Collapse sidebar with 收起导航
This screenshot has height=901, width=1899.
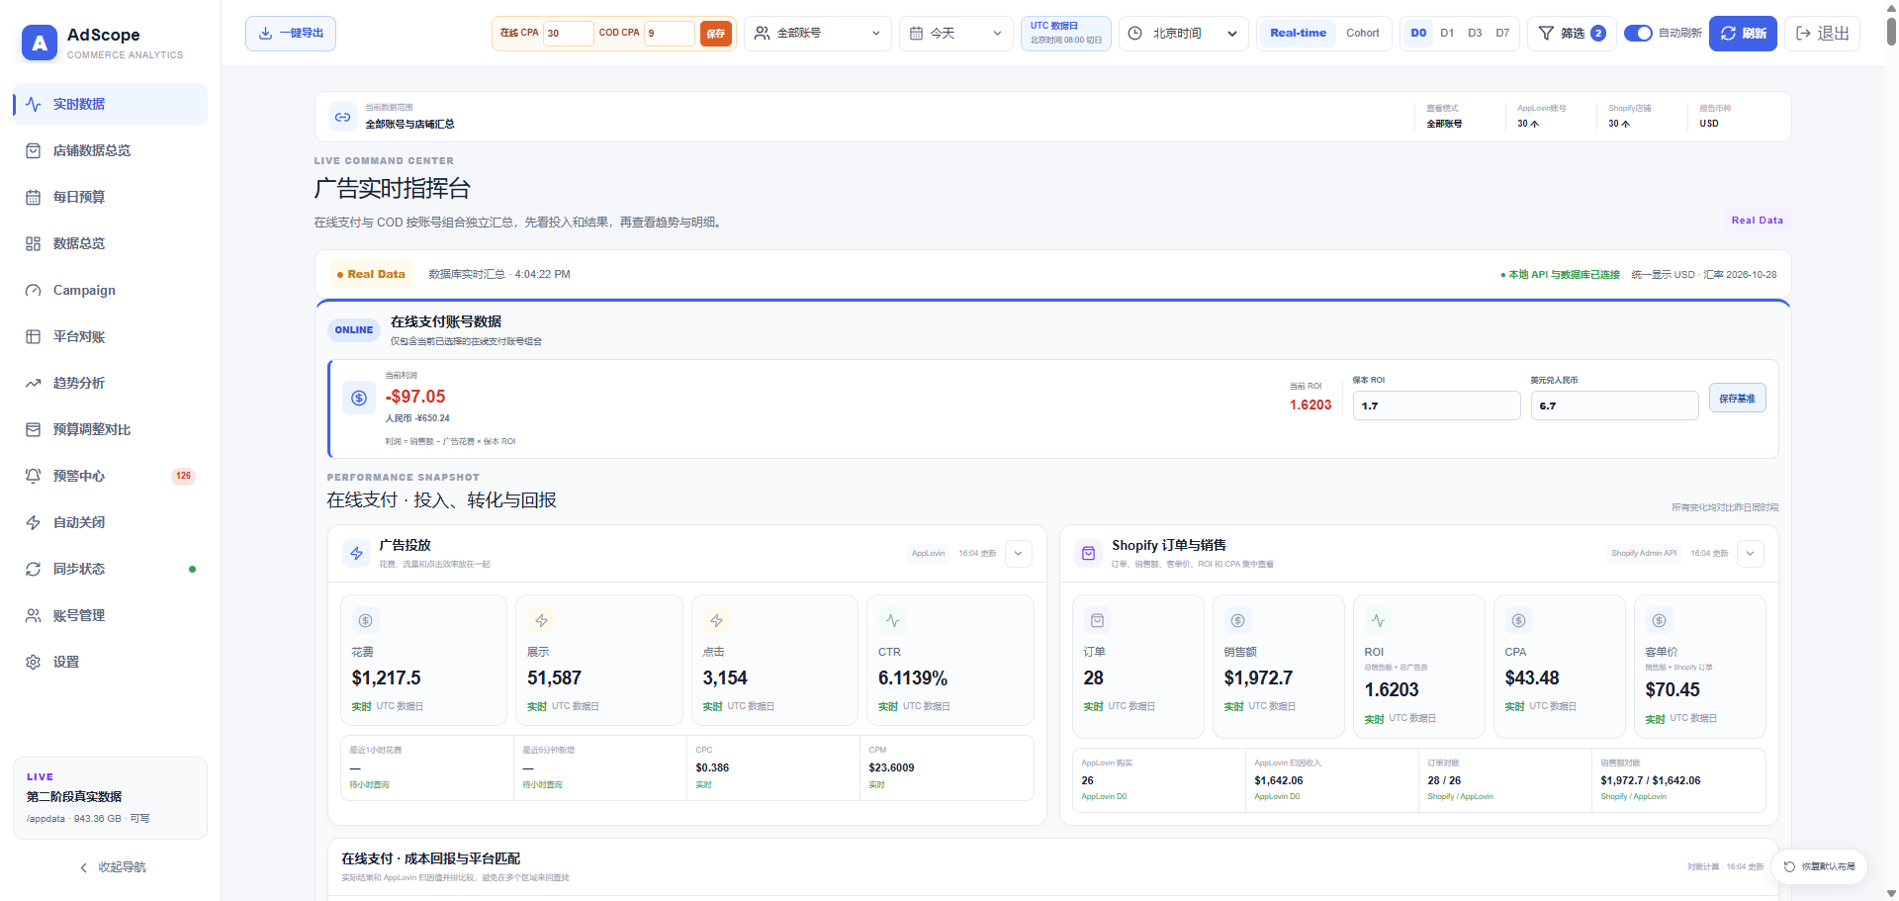(x=112, y=867)
